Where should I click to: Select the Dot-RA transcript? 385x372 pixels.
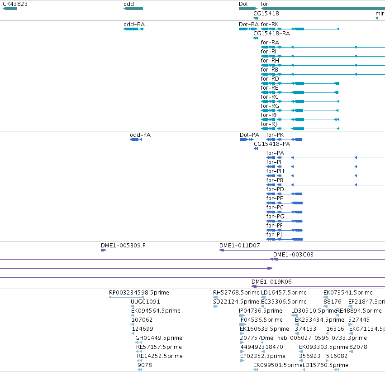tap(248, 29)
